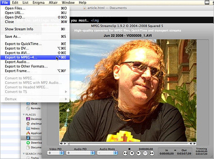This screenshot has width=214, height=159.
Task: Click the Today clock icon in sidebar
Action: pos(28,158)
